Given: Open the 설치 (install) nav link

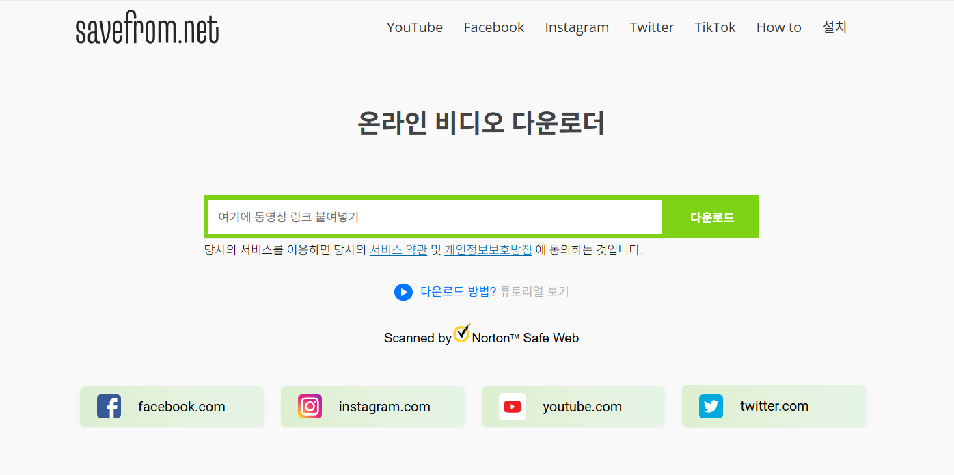Looking at the screenshot, I should pyautogui.click(x=834, y=27).
